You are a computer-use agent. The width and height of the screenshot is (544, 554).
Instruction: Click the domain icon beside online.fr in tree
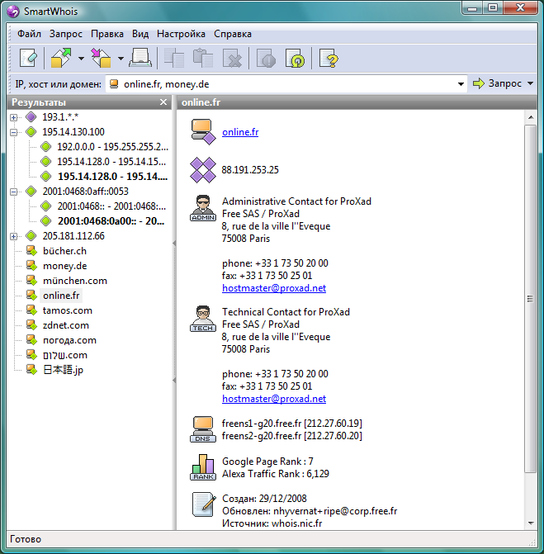[x=31, y=296]
